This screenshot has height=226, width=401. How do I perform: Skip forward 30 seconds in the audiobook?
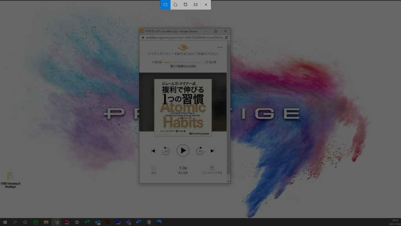(x=200, y=151)
